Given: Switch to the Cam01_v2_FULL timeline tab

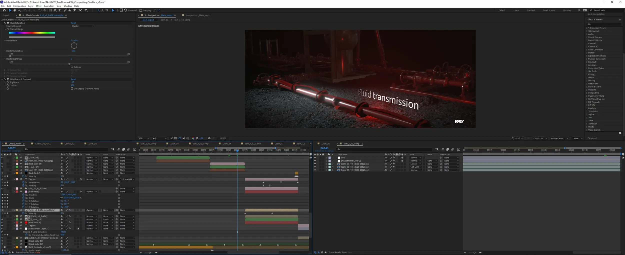Looking at the screenshot, I should [43, 144].
